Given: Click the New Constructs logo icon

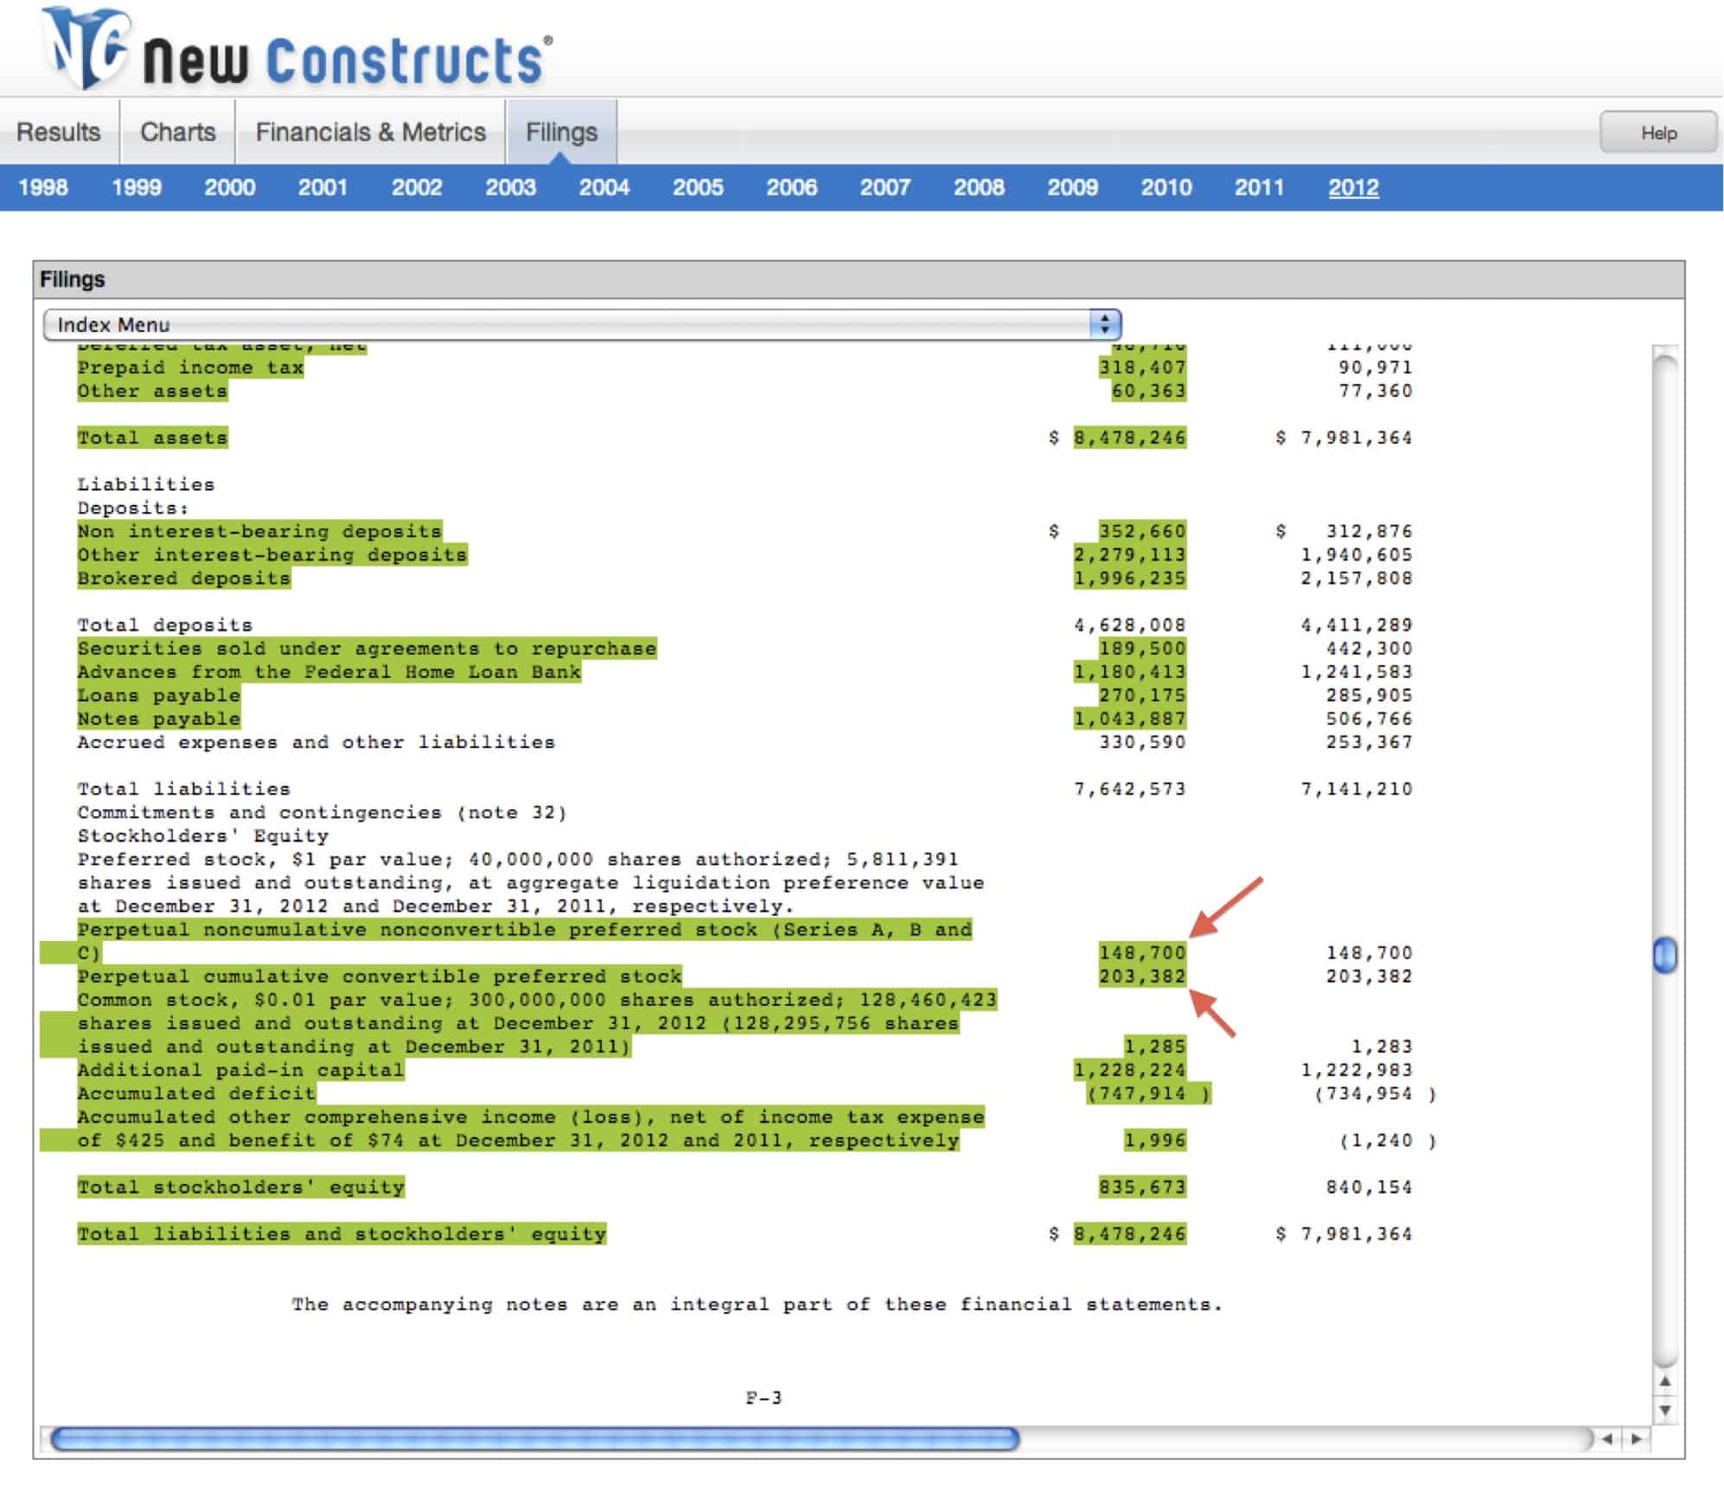Looking at the screenshot, I should [x=86, y=48].
